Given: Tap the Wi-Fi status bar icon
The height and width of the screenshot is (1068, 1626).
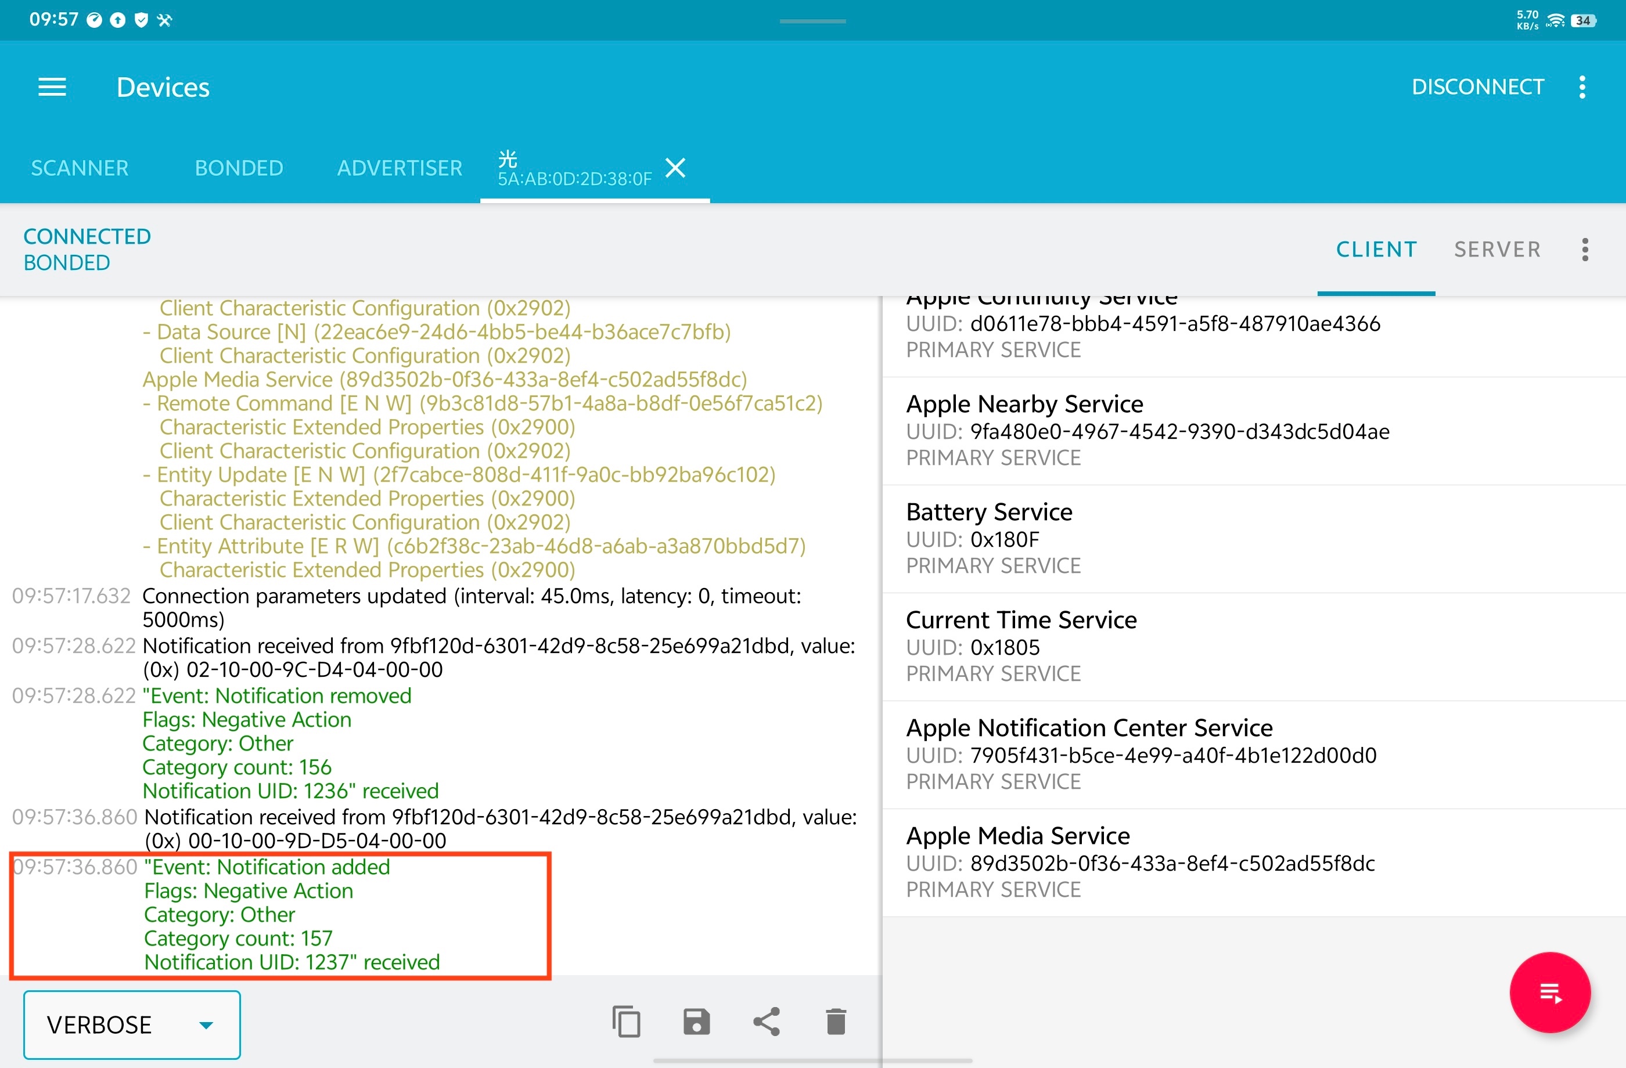Looking at the screenshot, I should (x=1556, y=20).
